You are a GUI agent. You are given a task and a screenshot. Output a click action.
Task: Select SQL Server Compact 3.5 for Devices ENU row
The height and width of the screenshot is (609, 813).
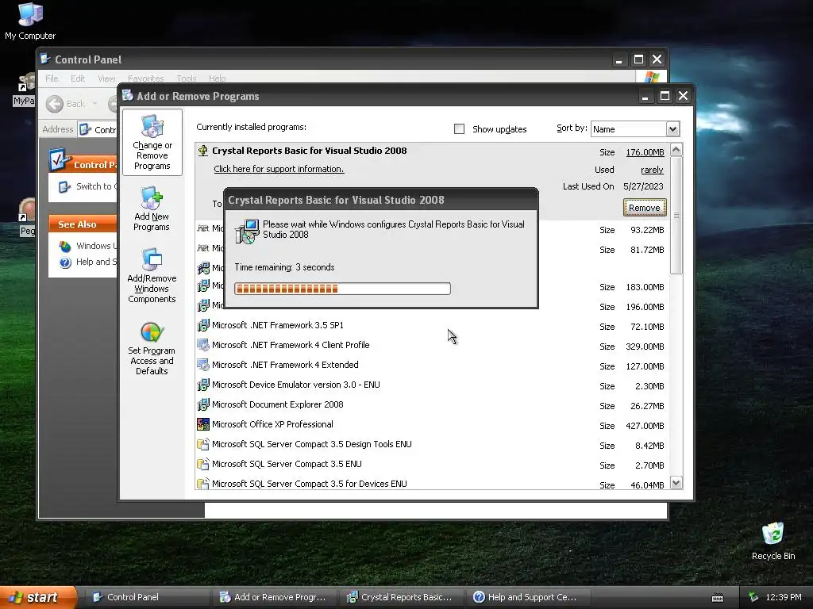431,484
